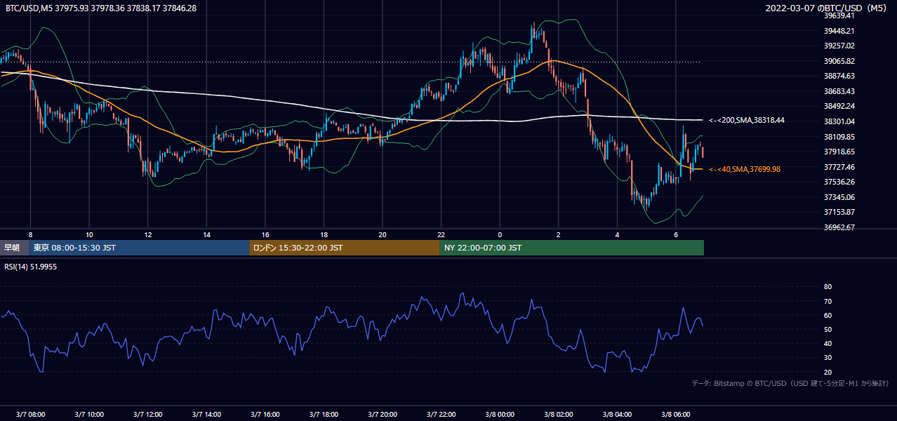Click the BTC/USD,M5 OHLC header text
Viewport: 897px width, 421px height.
(x=101, y=8)
